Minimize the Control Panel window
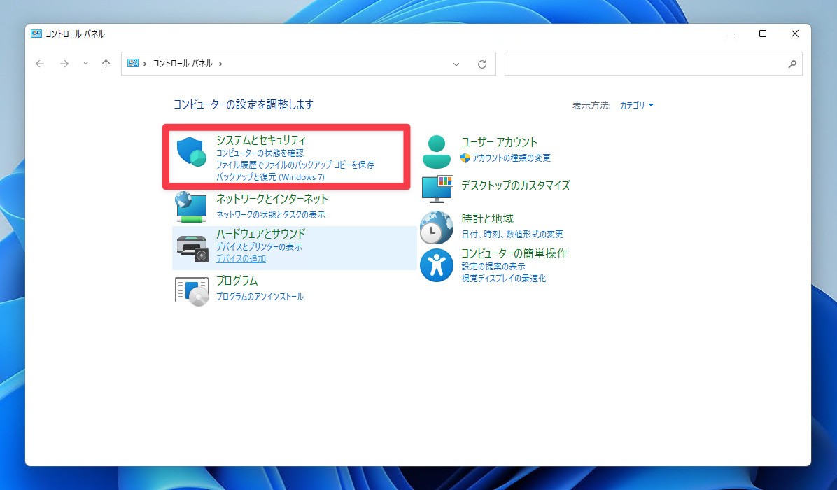The height and width of the screenshot is (490, 837). point(731,34)
